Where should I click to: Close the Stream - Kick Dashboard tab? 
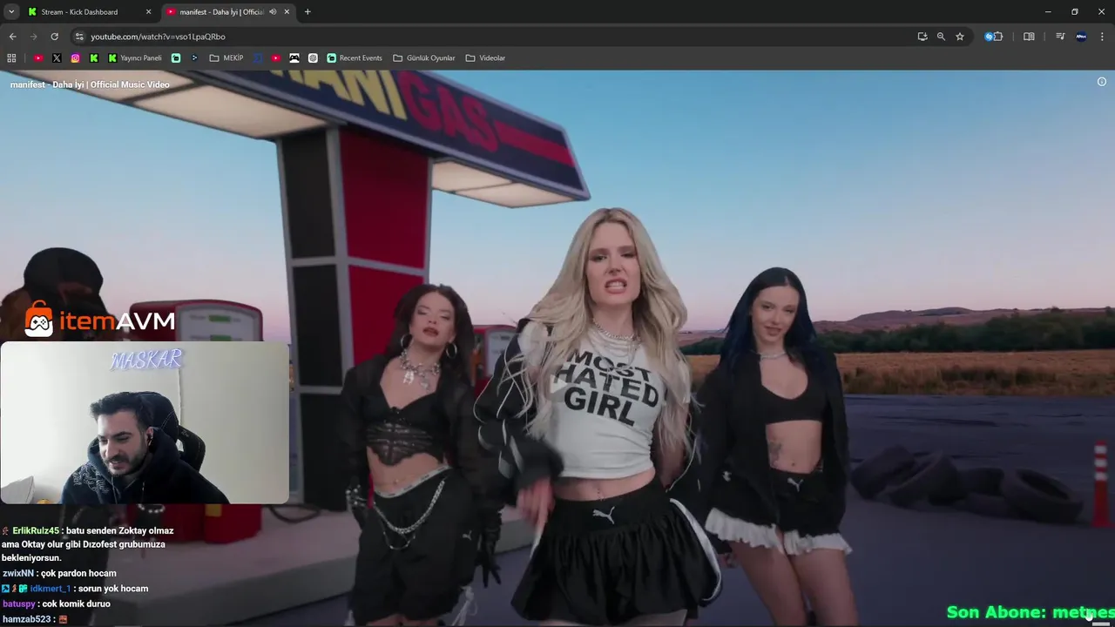148,11
